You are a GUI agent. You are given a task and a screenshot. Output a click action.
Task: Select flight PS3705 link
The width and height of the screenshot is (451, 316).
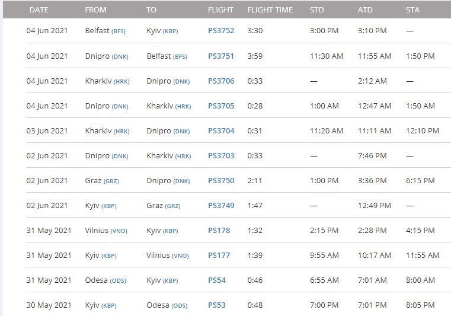point(221,106)
